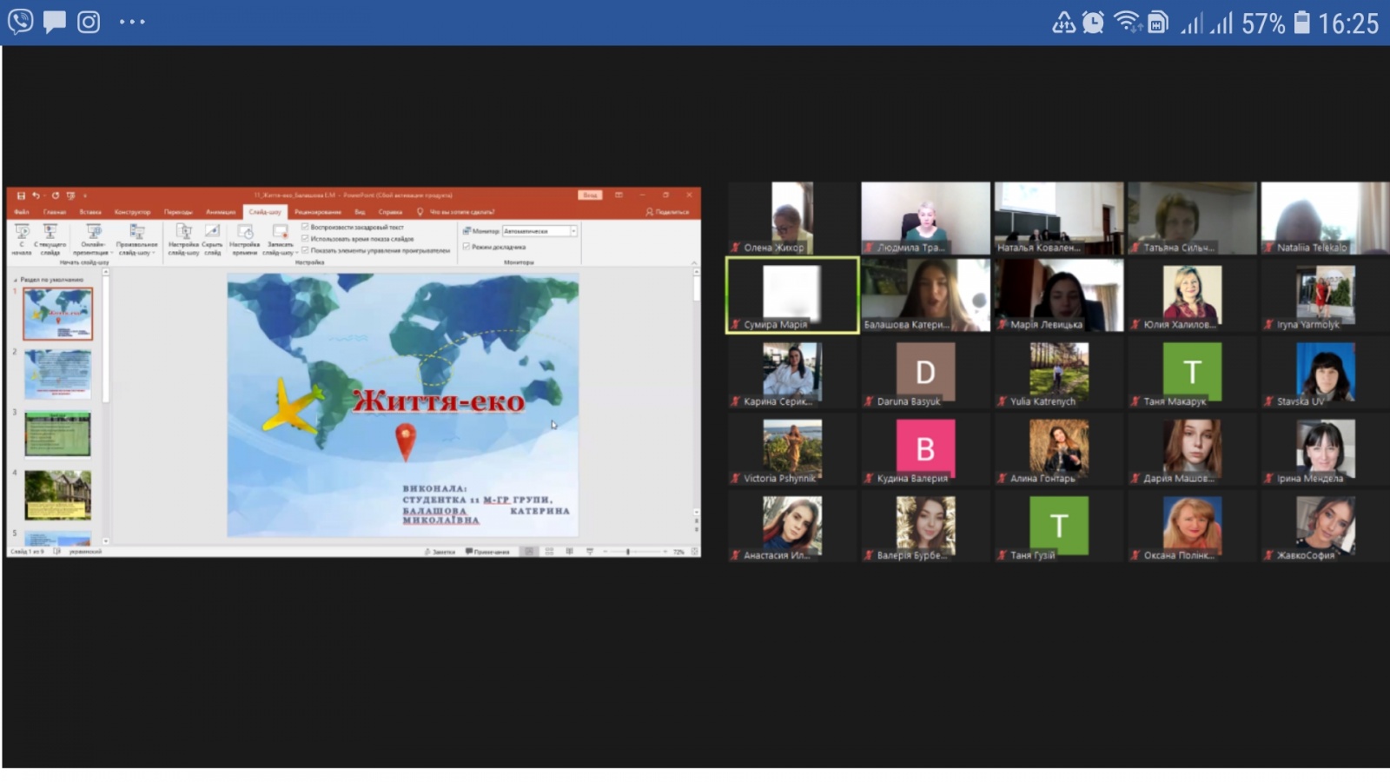Collapse default section (Раздел по умолчанию) triangle
The width and height of the screenshot is (1390, 782).
pos(16,280)
